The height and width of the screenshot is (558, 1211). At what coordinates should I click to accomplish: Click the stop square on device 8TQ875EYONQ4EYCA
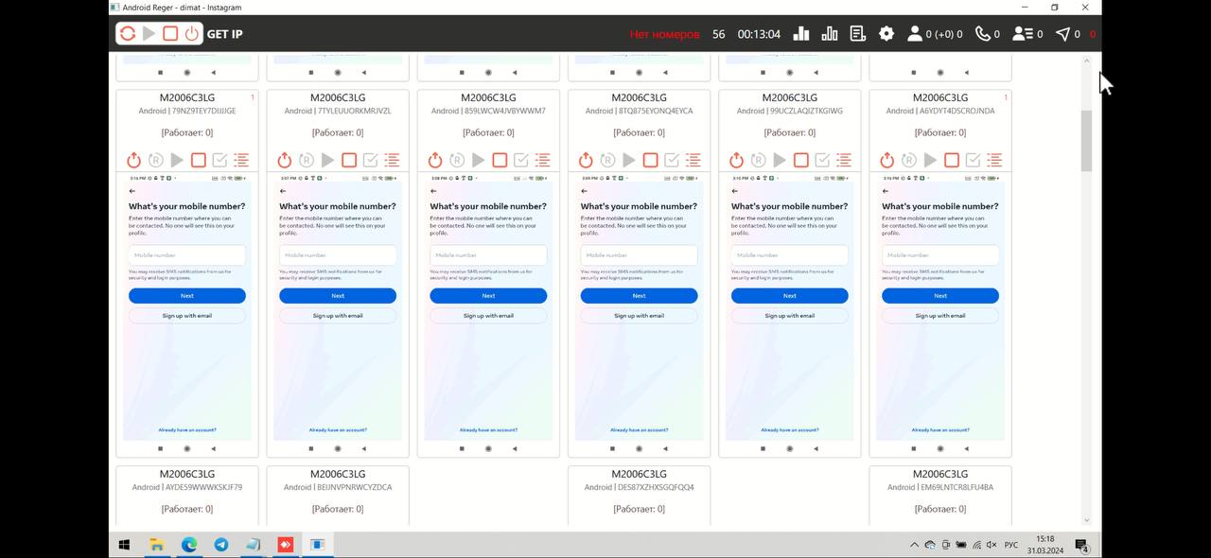point(650,160)
